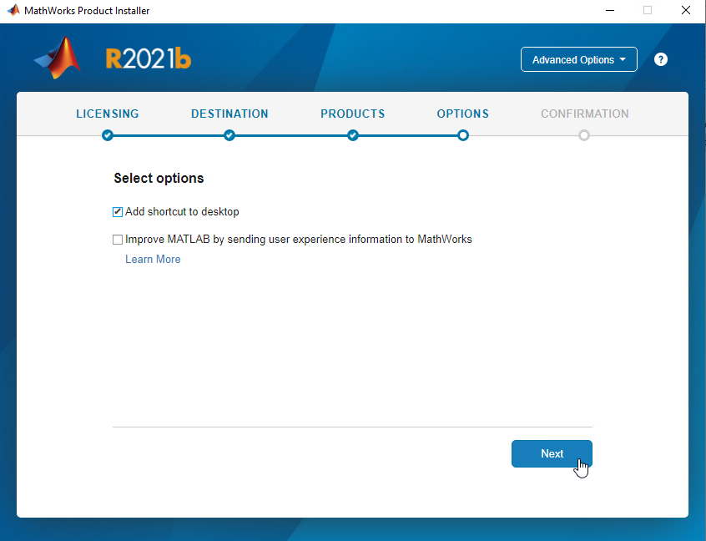Click the PRODUCTS step checkmark indicator
This screenshot has width=706, height=541.
353,134
